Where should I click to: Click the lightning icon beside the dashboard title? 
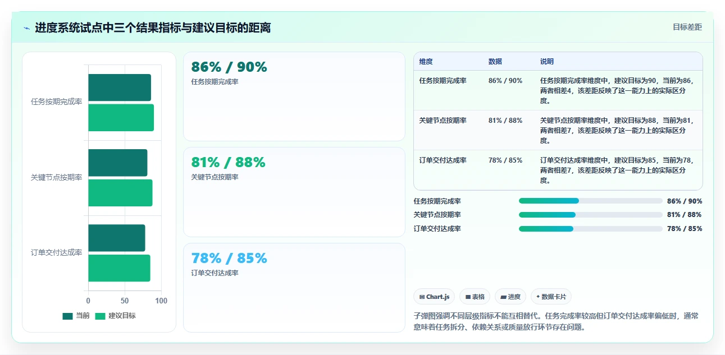[x=27, y=28]
